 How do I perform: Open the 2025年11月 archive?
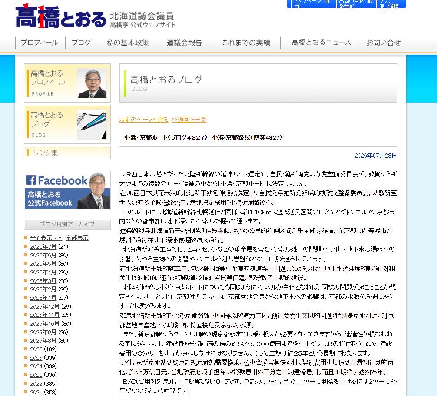45,315
